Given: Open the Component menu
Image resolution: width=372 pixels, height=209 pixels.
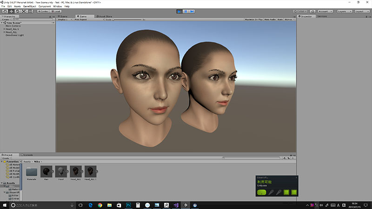Looking at the screenshot, I should [x=45, y=7].
